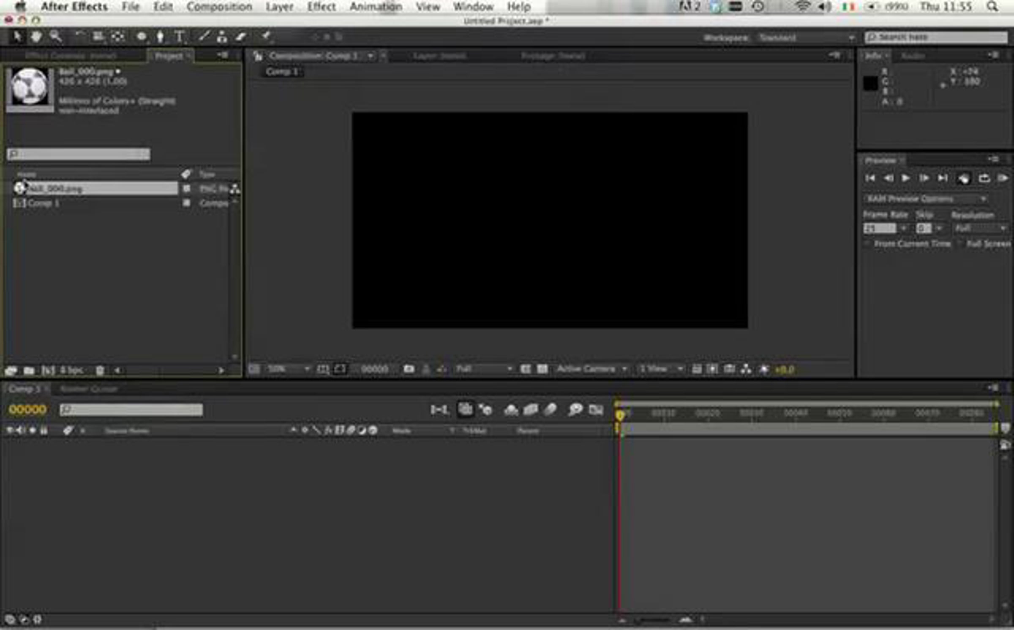Jump to first frame in Preview panel
Screen dimensions: 1014x630
[870, 178]
